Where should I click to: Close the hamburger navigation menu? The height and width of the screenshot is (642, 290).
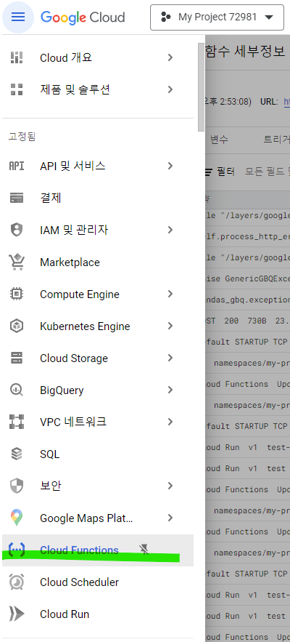click(17, 17)
